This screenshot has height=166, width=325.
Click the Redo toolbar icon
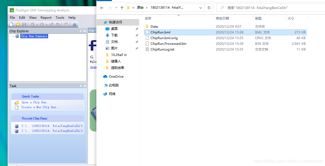tap(58, 24)
